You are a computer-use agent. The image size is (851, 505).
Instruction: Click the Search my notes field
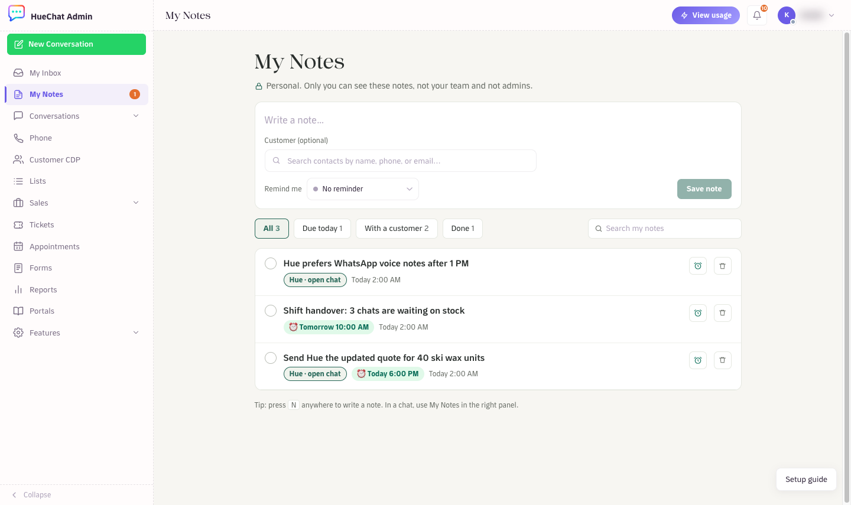(x=665, y=229)
